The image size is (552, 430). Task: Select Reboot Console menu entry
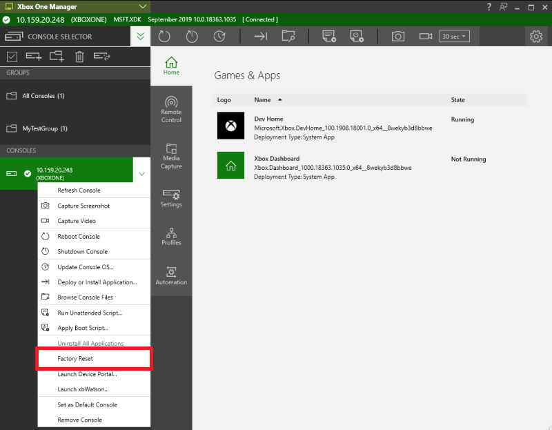pos(94,236)
